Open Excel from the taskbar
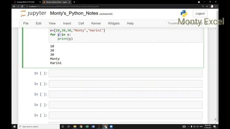Image resolution: width=230 pixels, height=129 pixels. pos(87,126)
